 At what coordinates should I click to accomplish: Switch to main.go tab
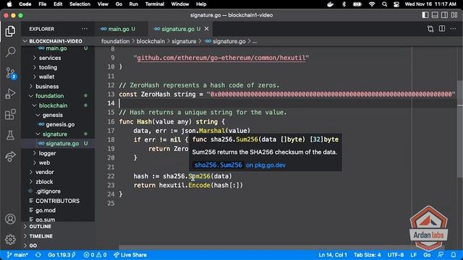[121, 29]
